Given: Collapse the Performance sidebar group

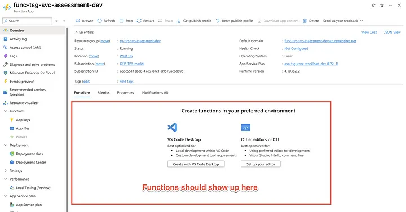Looking at the screenshot, I should tap(6, 179).
